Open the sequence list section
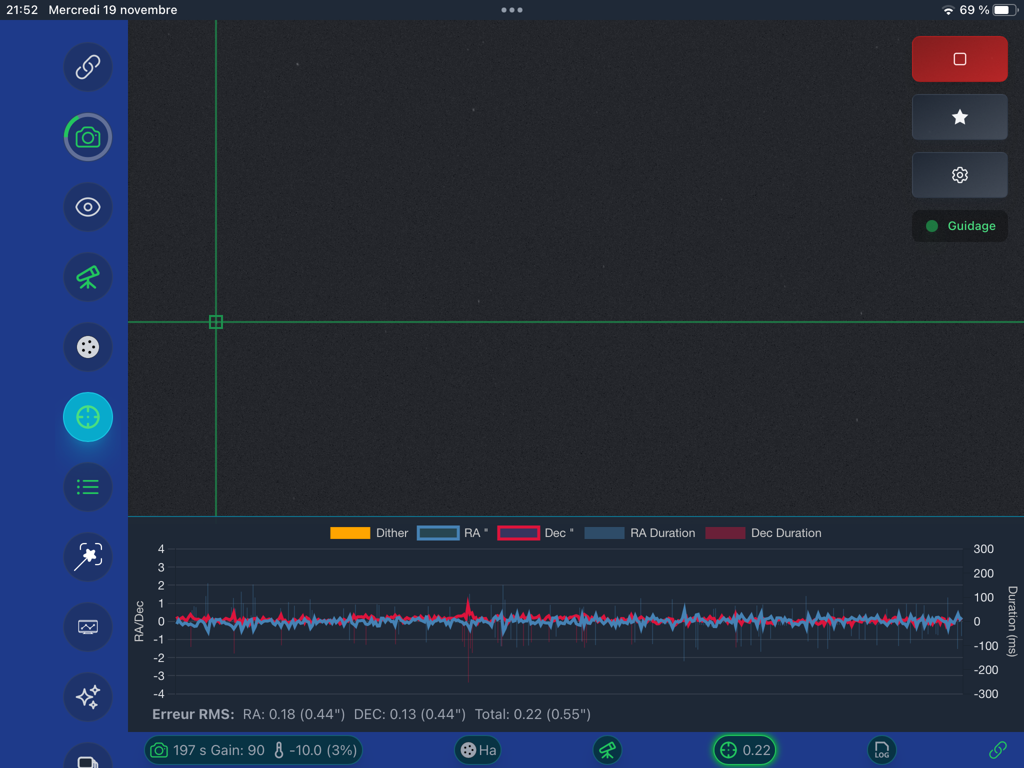This screenshot has width=1024, height=768. [x=88, y=487]
